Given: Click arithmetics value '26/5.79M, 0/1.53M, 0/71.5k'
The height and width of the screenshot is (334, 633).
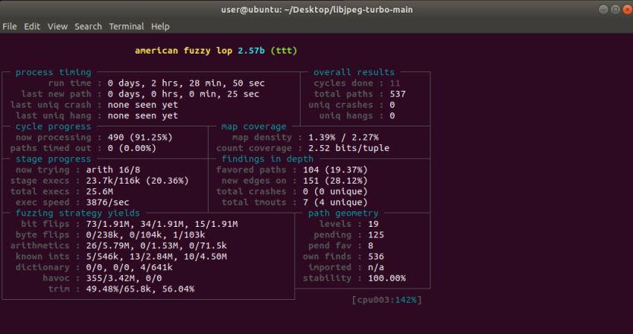Looking at the screenshot, I should [156, 245].
